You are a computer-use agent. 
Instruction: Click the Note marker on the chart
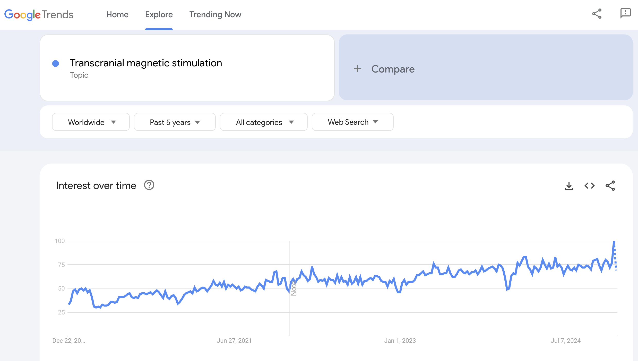click(294, 288)
